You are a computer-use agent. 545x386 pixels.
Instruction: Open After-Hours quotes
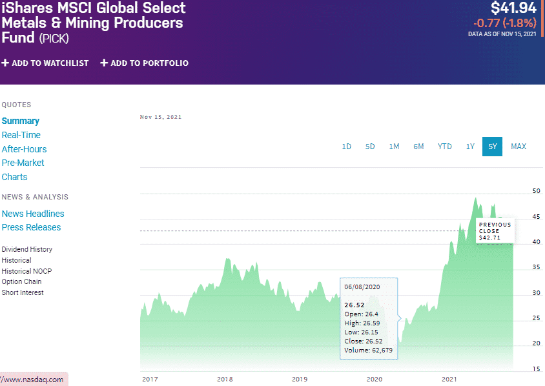[24, 149]
